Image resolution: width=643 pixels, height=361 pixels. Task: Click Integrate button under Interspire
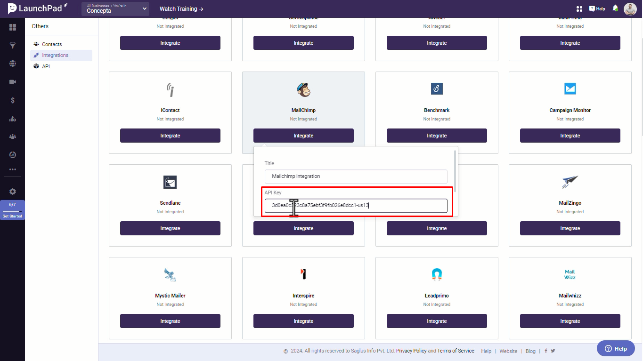(303, 321)
